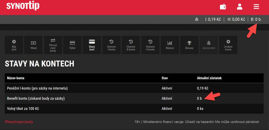Open the Výběr withdrawal tile
269x130 pixels.
tap(72, 45)
